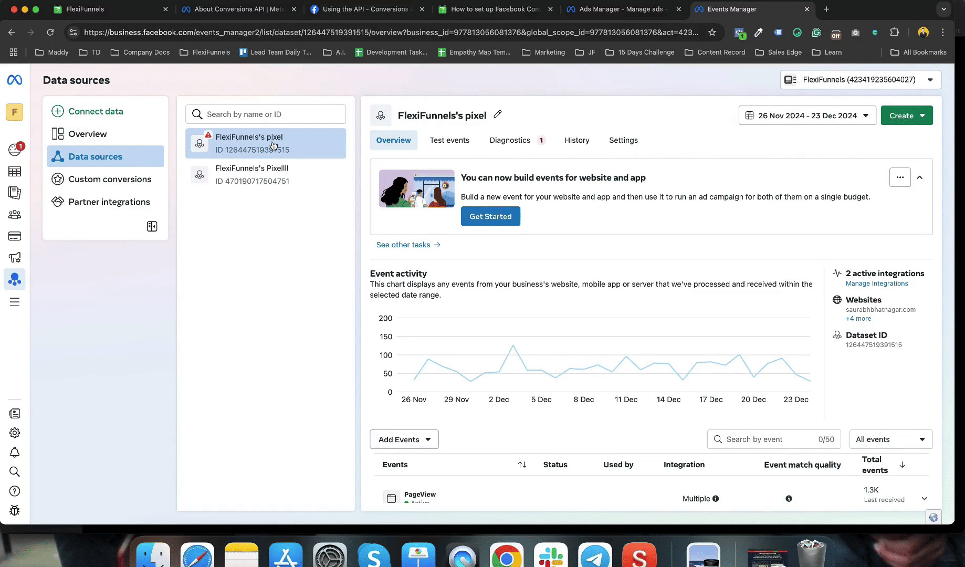
Task: Click the Meta logo icon
Action: (x=15, y=80)
